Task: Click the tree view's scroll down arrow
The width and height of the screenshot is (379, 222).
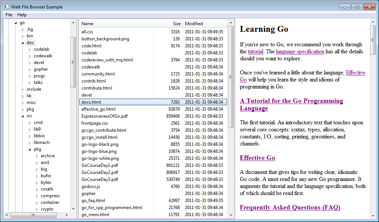Action: [x=73, y=209]
